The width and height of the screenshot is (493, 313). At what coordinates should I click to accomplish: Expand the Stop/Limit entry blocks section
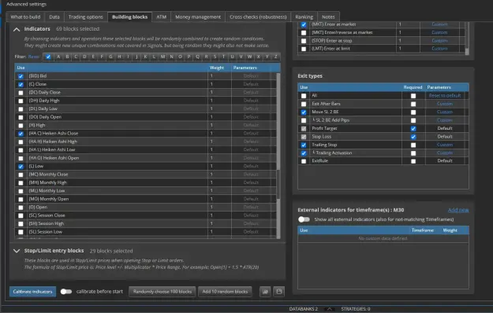[x=17, y=251]
